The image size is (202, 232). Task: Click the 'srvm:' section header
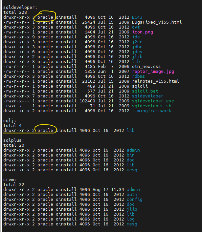(10, 179)
